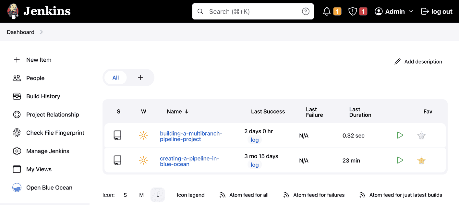Image resolution: width=459 pixels, height=205 pixels.
Task: Unfavorite the creating-a-pipeline-in-blue-ocean job
Action: 421,160
